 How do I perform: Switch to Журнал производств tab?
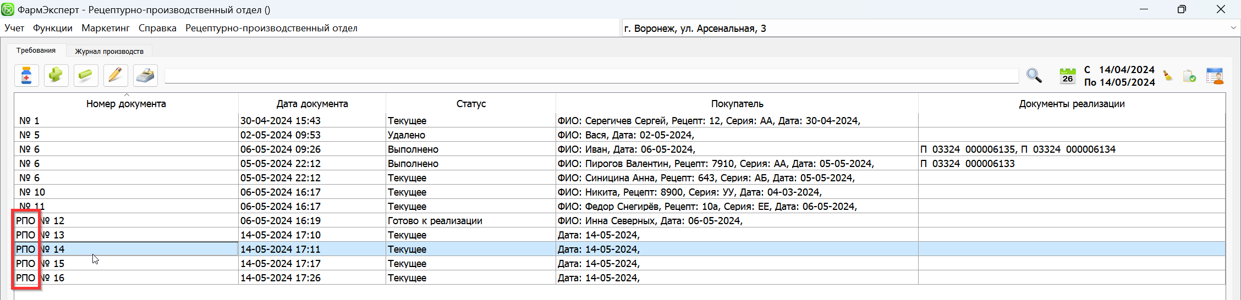(109, 51)
